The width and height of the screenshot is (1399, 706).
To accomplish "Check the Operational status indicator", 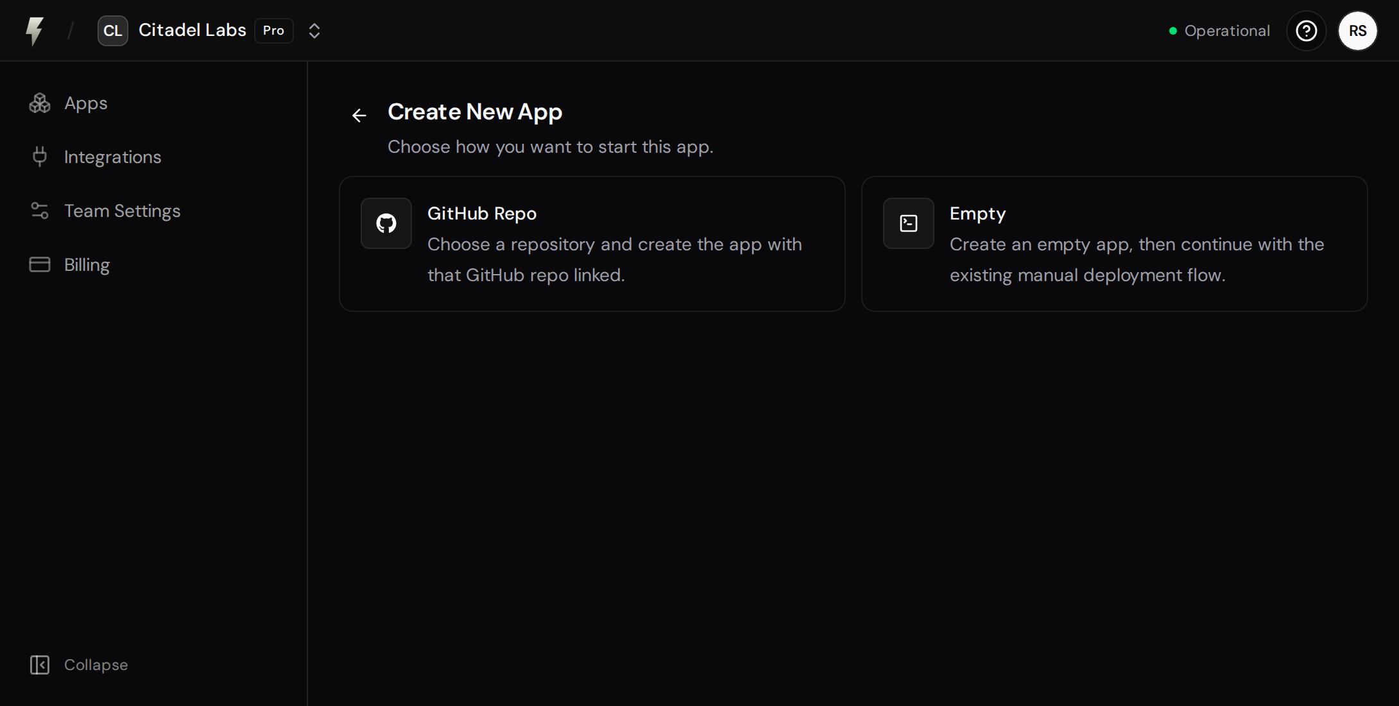I will 1219,31.
